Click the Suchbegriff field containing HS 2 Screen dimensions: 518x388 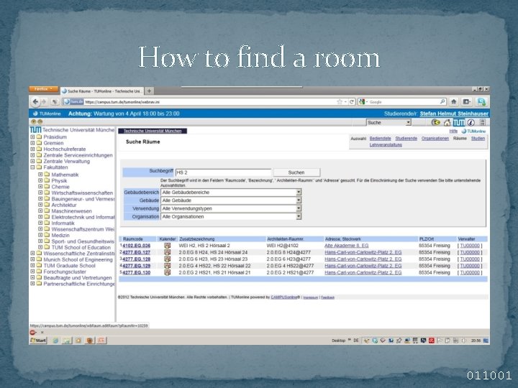click(223, 172)
